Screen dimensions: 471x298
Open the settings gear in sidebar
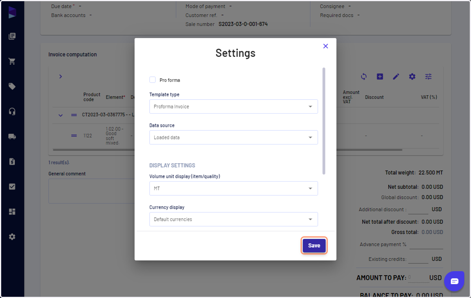click(12, 237)
